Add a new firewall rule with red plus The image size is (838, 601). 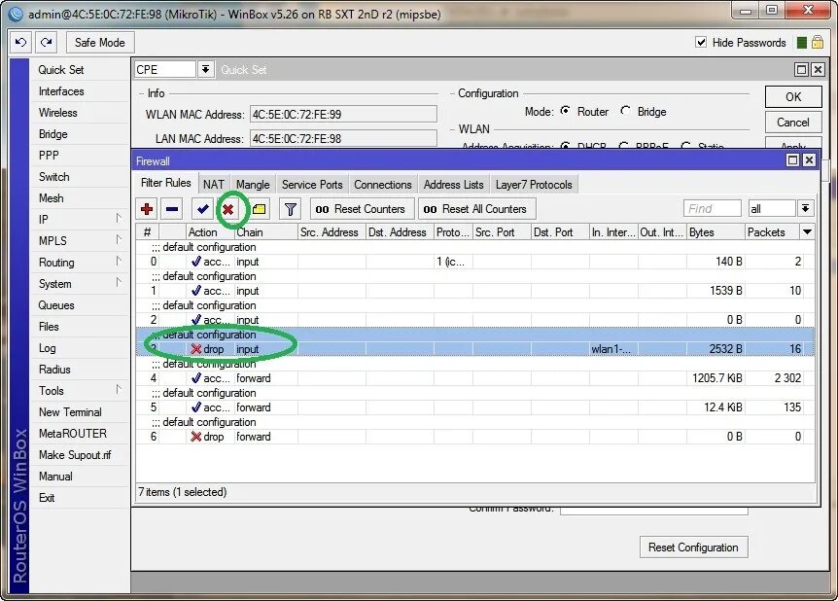(147, 209)
